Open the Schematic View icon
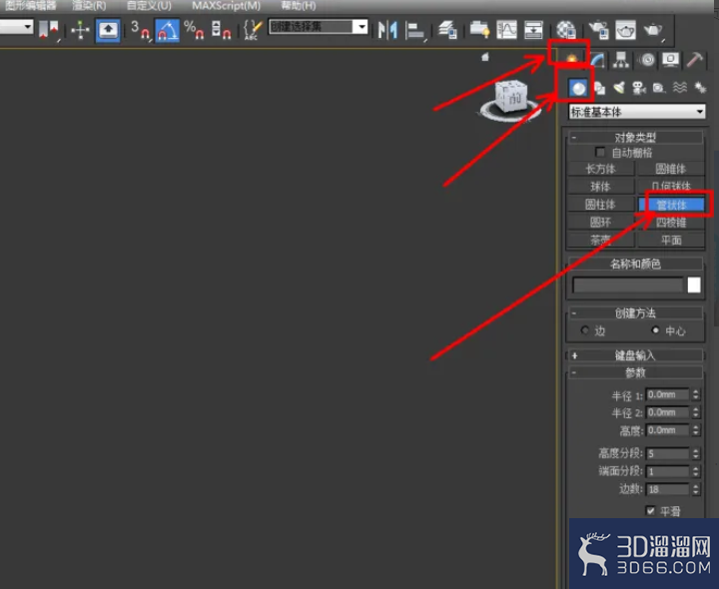 (533, 30)
